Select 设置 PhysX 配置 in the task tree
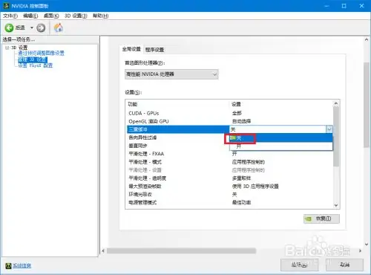This screenshot has width=371, height=275. pyautogui.click(x=36, y=65)
